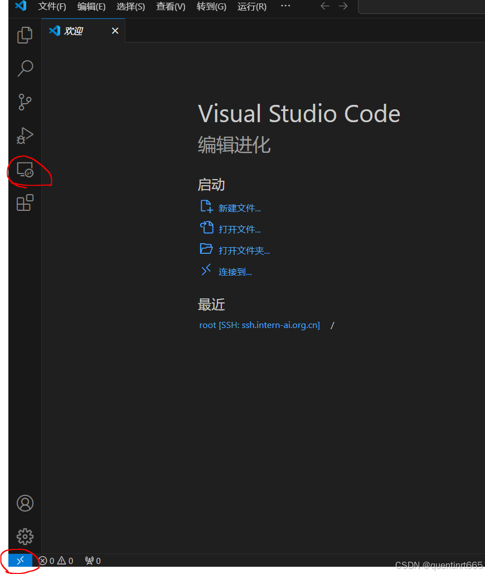Open the 编辑(E) menu

pyautogui.click(x=91, y=7)
